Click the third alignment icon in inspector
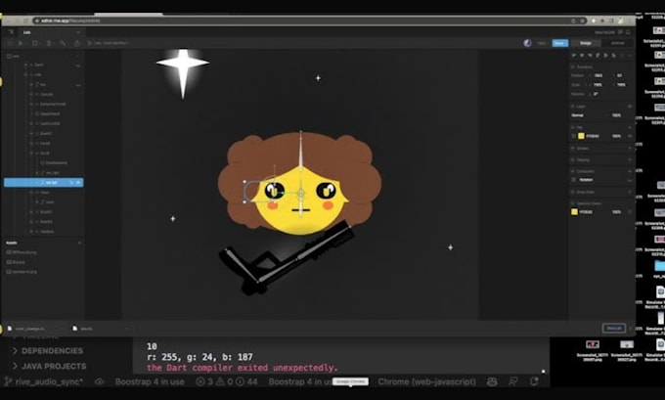Screen dimensions: 665x400 point(590,56)
